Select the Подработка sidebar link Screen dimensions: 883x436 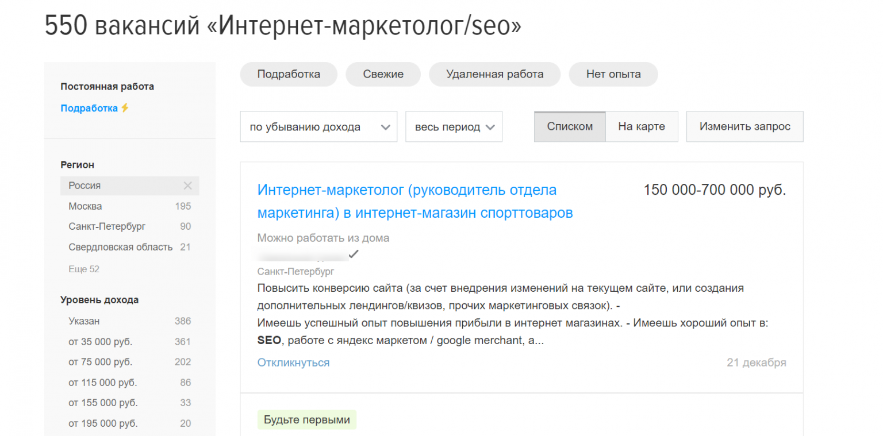pos(89,108)
